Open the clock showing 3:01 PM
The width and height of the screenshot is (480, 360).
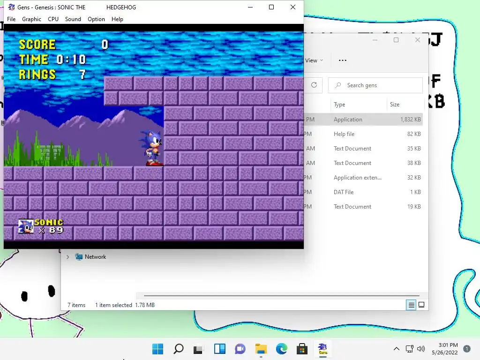tap(445, 349)
